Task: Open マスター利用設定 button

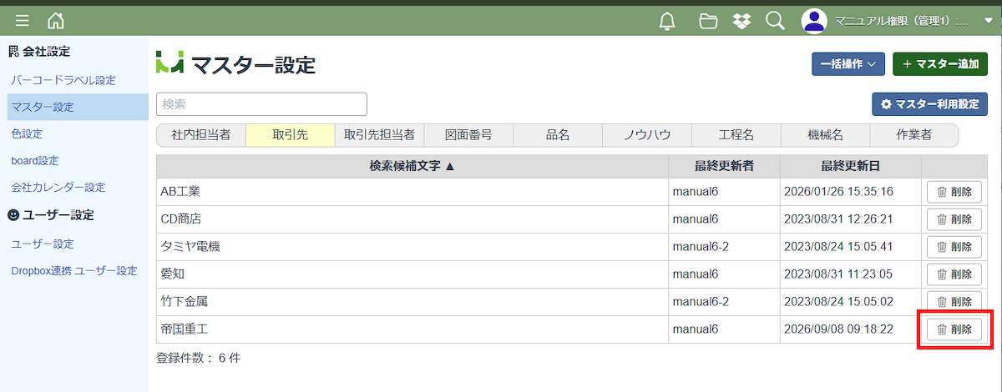Action: point(929,104)
